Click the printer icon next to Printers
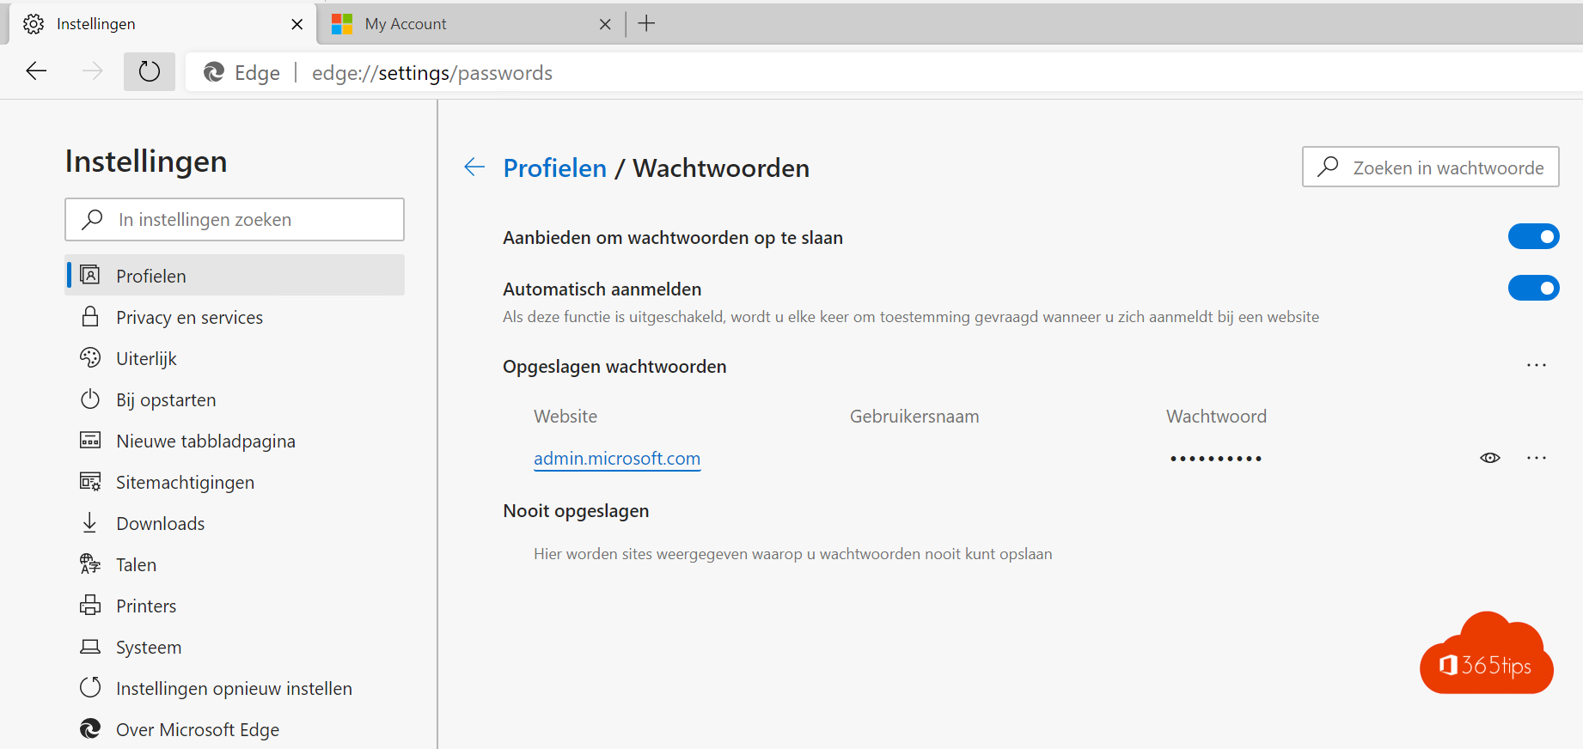 90,605
